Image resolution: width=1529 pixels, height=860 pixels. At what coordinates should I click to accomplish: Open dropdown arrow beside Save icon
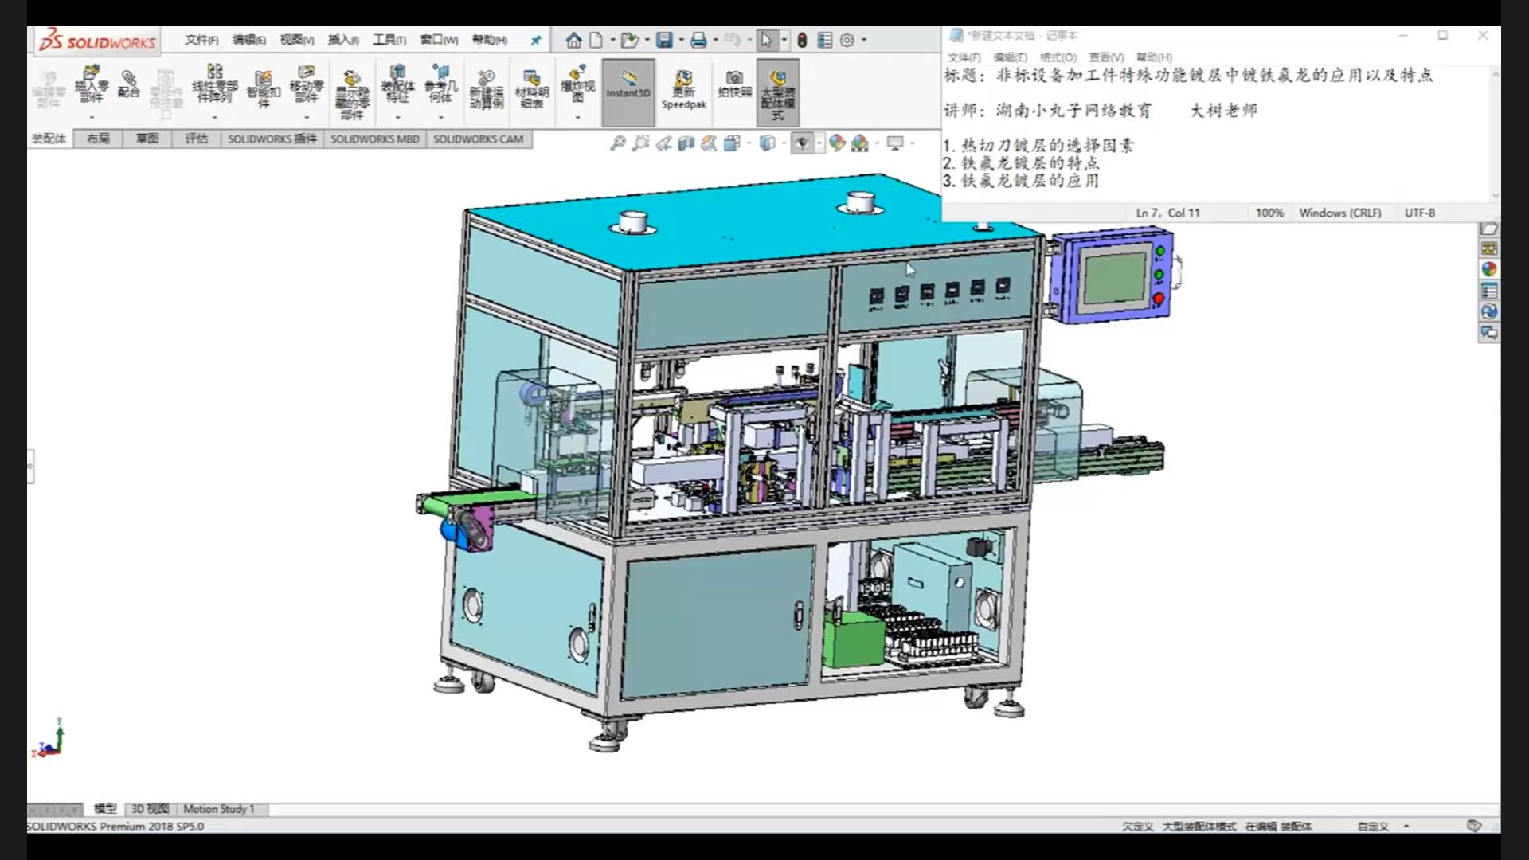[681, 40]
